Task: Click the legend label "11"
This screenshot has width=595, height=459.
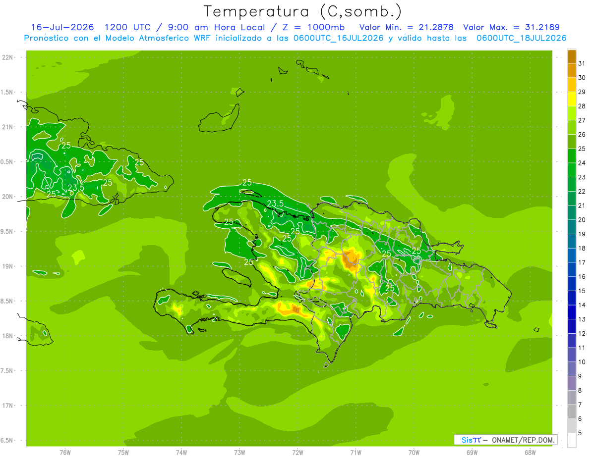Action: tap(582, 348)
